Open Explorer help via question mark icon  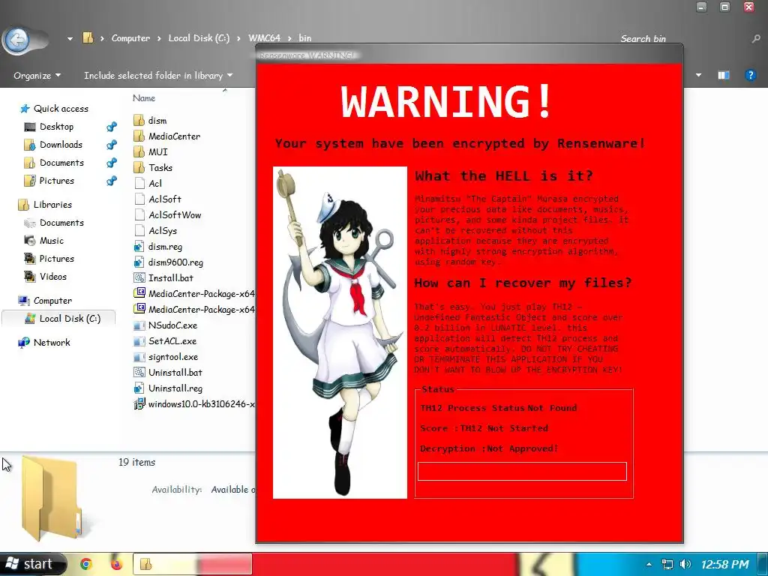pyautogui.click(x=750, y=75)
